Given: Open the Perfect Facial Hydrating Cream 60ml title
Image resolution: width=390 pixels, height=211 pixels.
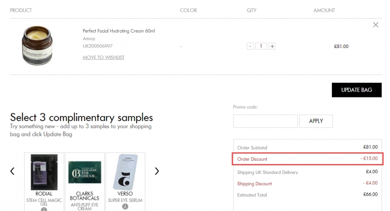Looking at the screenshot, I should pyautogui.click(x=119, y=31).
